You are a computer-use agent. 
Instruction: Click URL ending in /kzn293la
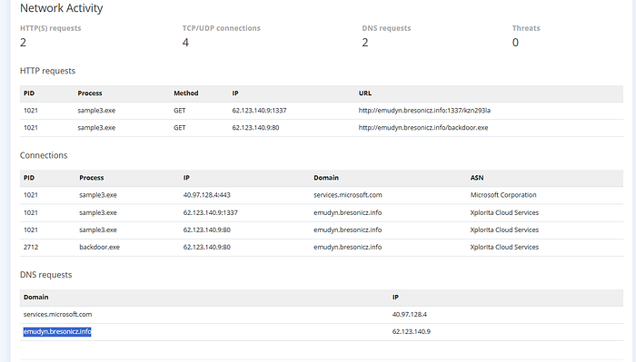[x=424, y=110]
